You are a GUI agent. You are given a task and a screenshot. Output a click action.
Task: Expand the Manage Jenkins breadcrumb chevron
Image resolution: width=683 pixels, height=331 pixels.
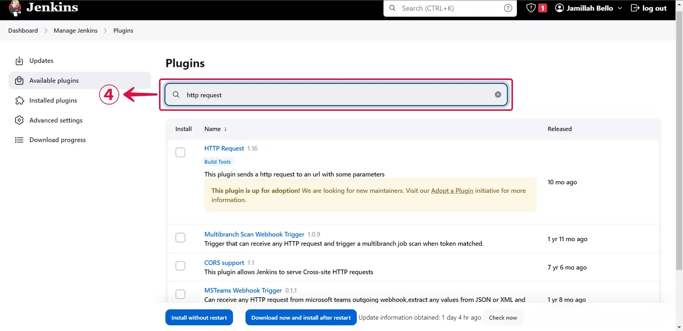pos(105,31)
